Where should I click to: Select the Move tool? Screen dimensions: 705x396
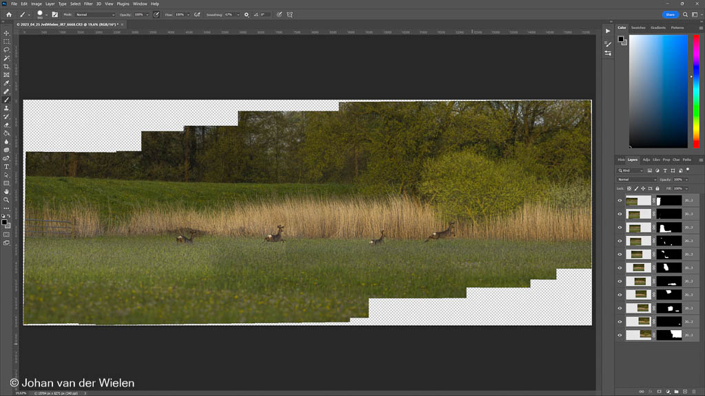tap(7, 33)
